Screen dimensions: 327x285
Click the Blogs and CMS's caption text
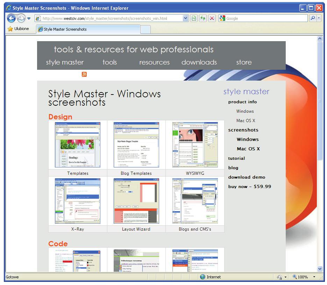pyautogui.click(x=195, y=229)
